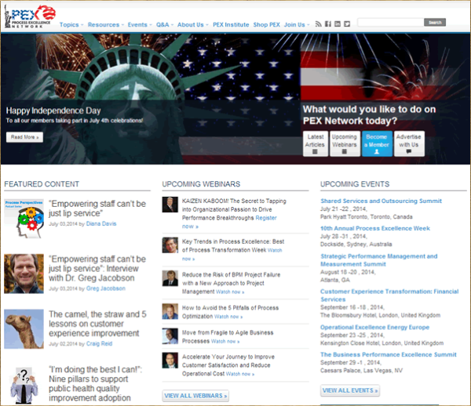Expand the Topics menu
Screen dimensions: 471x406
tap(71, 24)
